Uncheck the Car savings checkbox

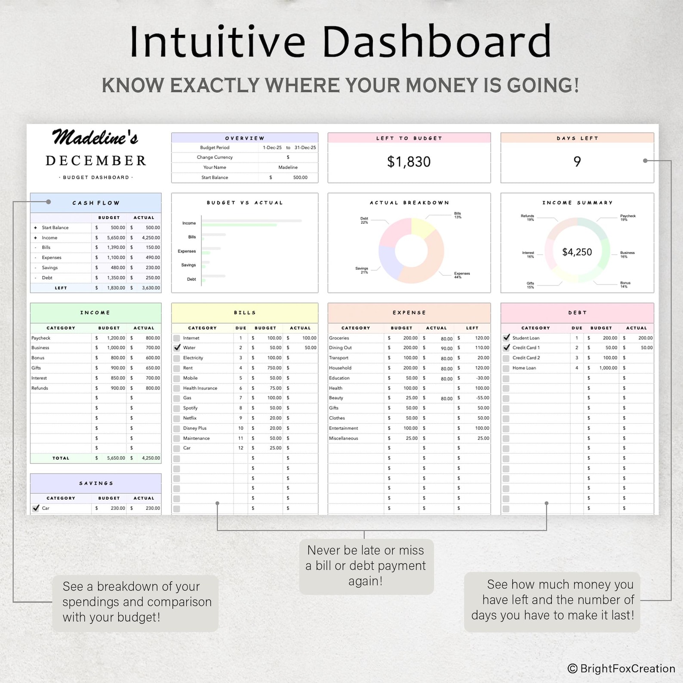point(36,508)
